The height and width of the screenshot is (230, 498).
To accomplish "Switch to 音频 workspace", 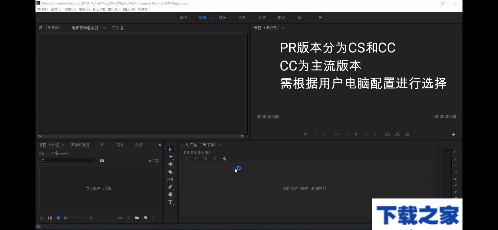I will point(262,18).
